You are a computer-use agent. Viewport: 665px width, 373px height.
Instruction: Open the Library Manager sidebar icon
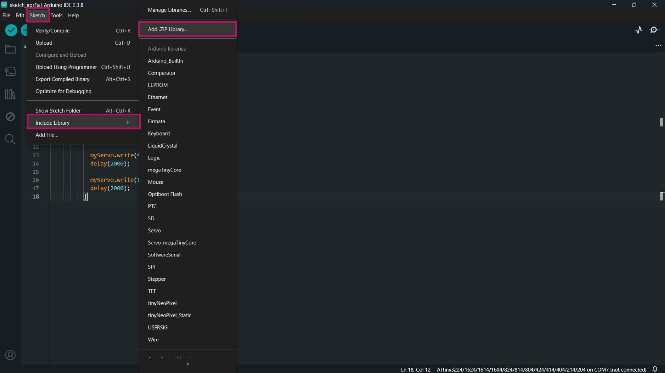click(x=10, y=94)
